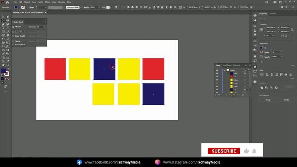Click the Group quick action button

pyautogui.click(x=268, y=100)
